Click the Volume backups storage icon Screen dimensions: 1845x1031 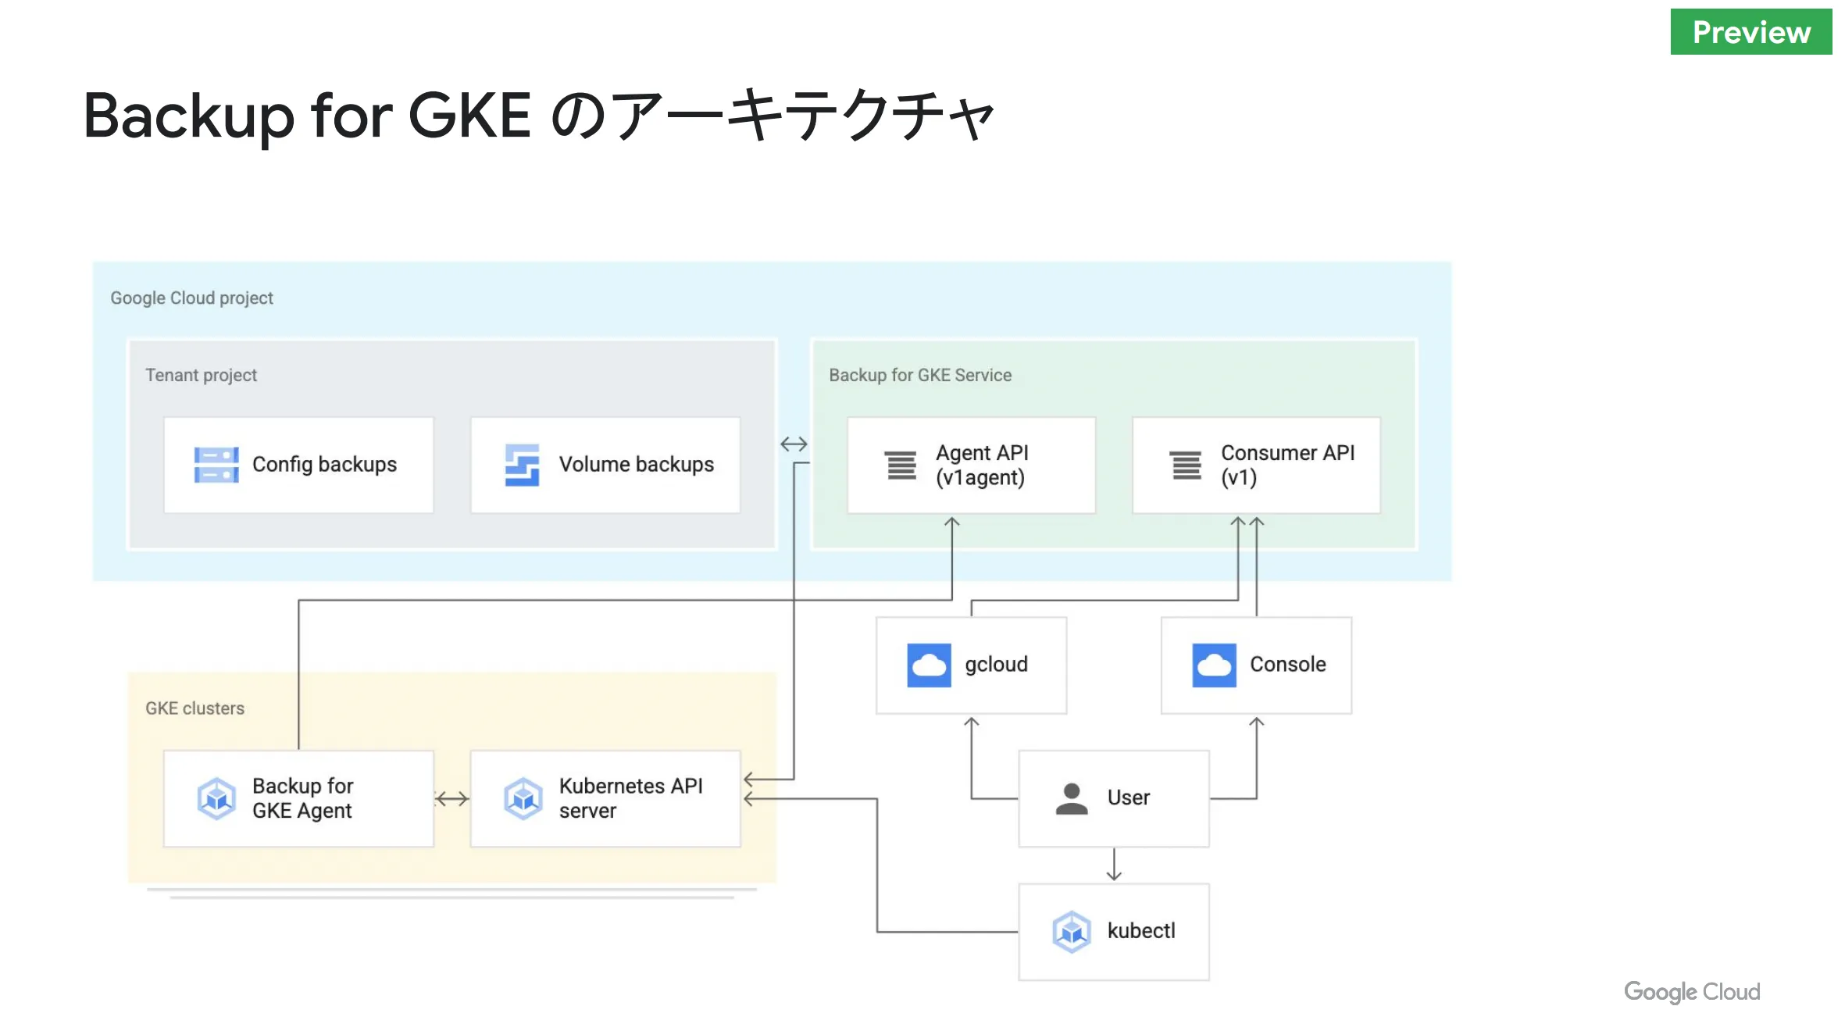click(522, 465)
